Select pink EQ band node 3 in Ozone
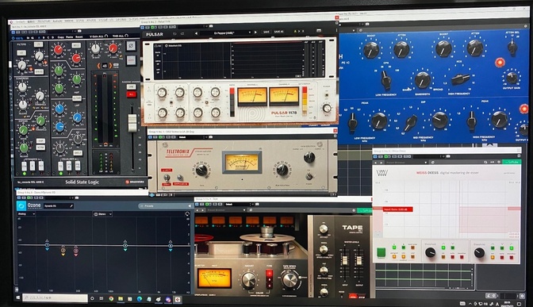533x307 pixels. [x=76, y=251]
